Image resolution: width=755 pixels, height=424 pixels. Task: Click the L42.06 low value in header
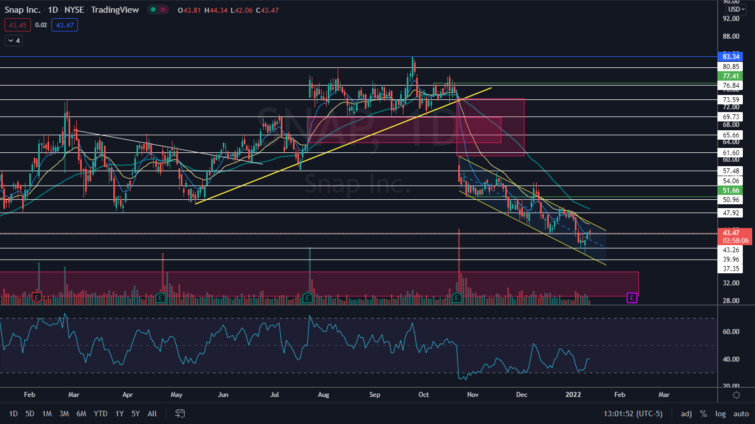tap(242, 10)
